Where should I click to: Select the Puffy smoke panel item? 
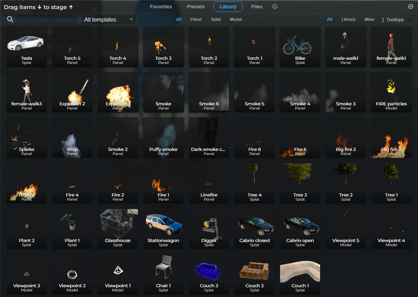[x=163, y=138]
